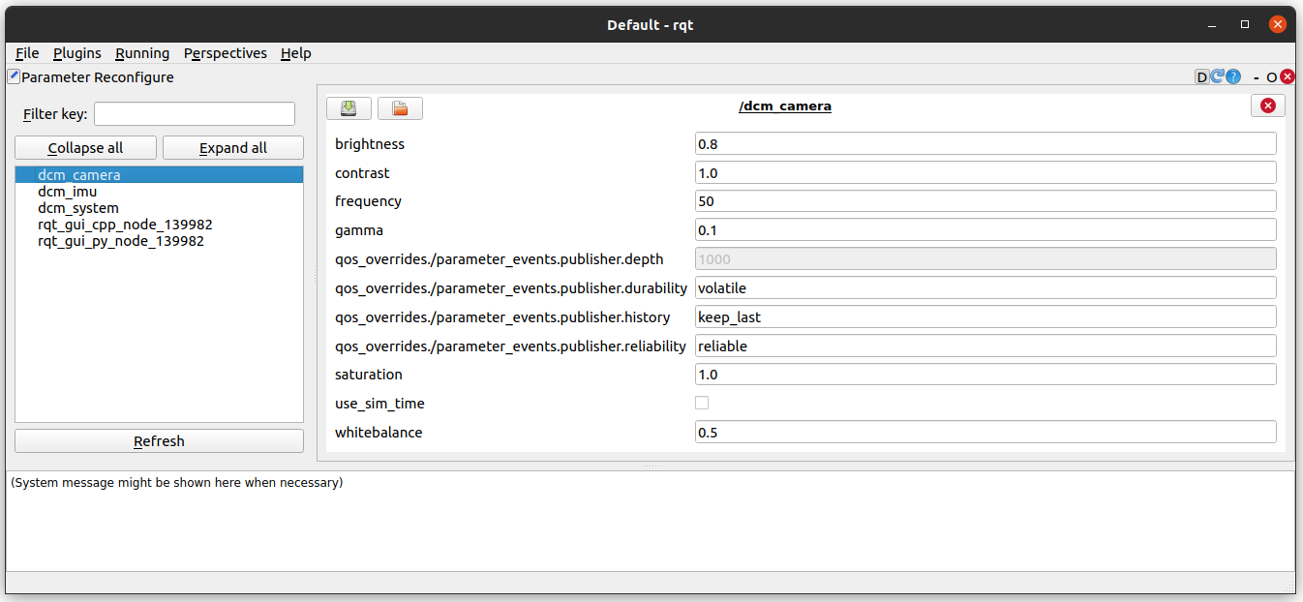Open the Plugins menu
The image size is (1303, 602).
tap(76, 53)
